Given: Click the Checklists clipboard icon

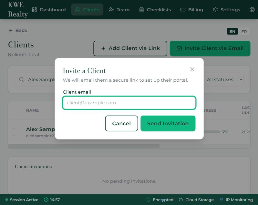Looking at the screenshot, I should (x=141, y=10).
